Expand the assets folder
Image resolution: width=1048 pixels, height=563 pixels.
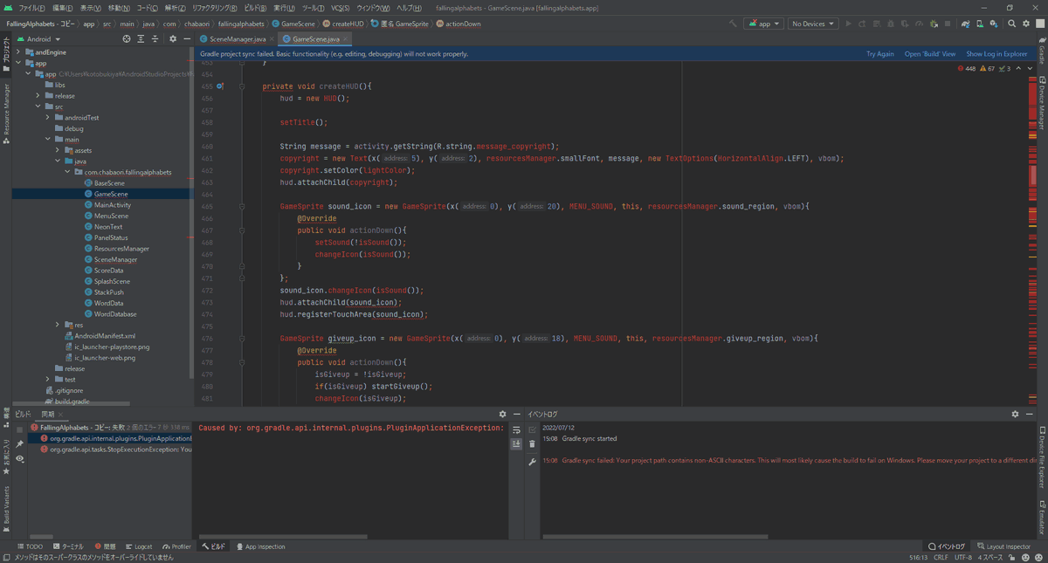(58, 150)
